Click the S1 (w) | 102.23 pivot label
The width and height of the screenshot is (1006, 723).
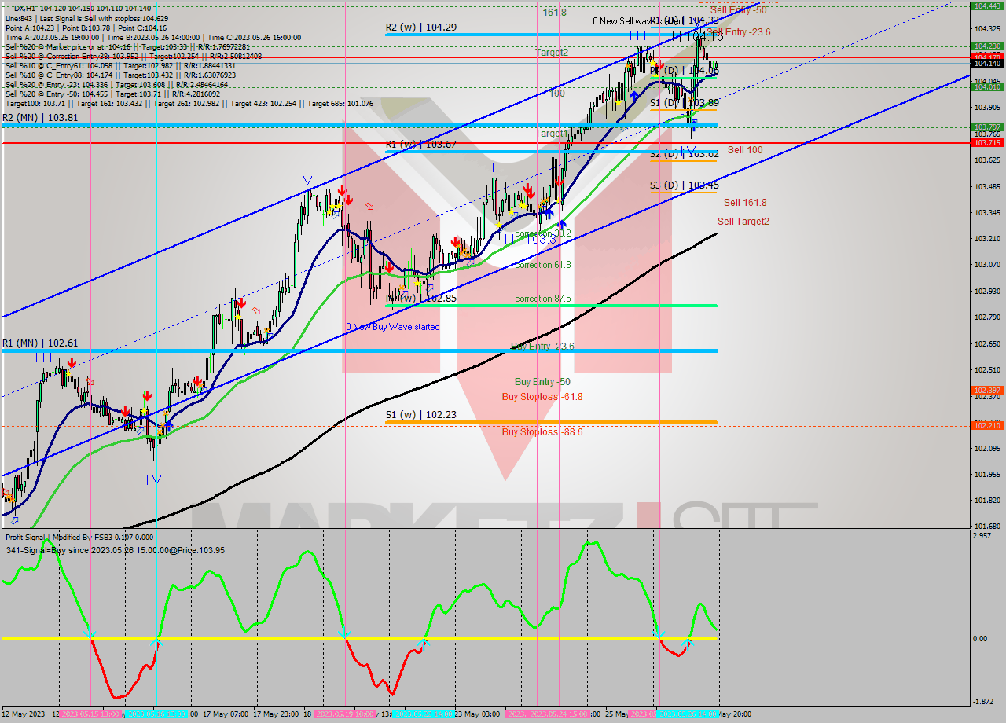(x=420, y=415)
